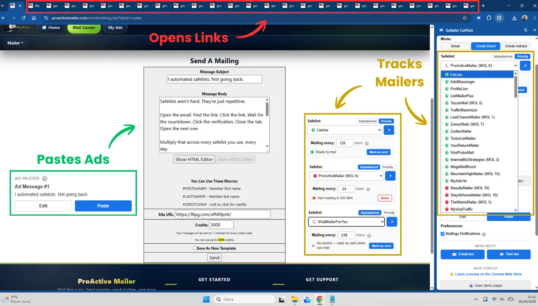Reload the ProActive Mailer page
Image resolution: width=538 pixels, height=306 pixels.
(24, 18)
